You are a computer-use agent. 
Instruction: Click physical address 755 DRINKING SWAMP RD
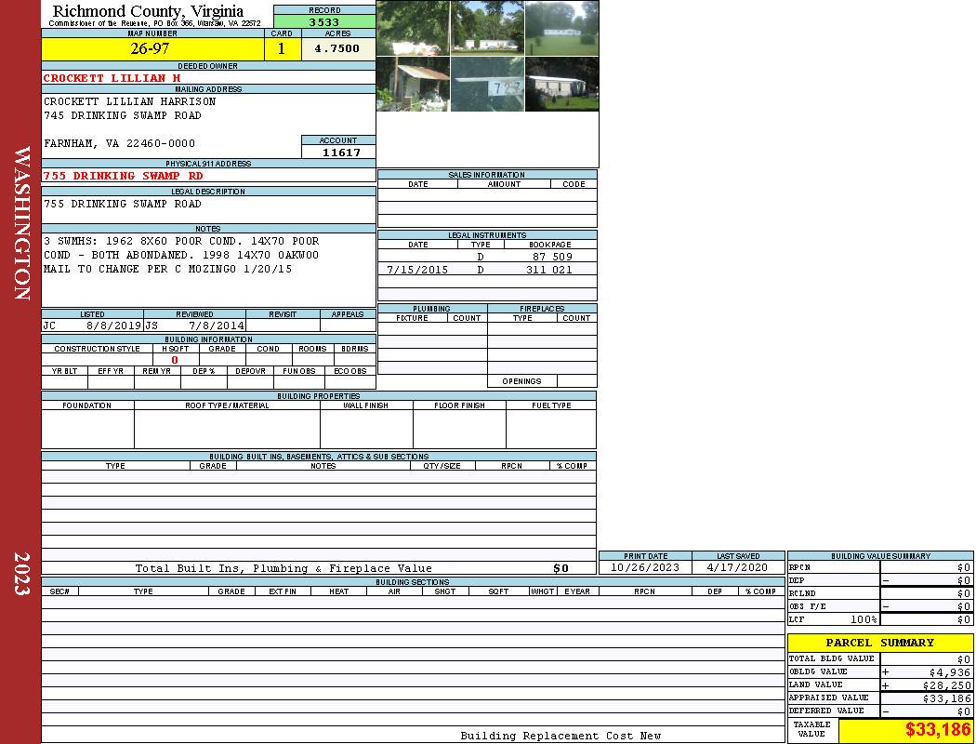(x=124, y=176)
